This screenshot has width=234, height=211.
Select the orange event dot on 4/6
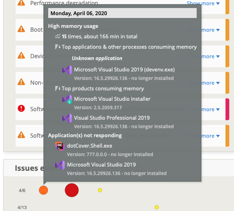point(43,190)
